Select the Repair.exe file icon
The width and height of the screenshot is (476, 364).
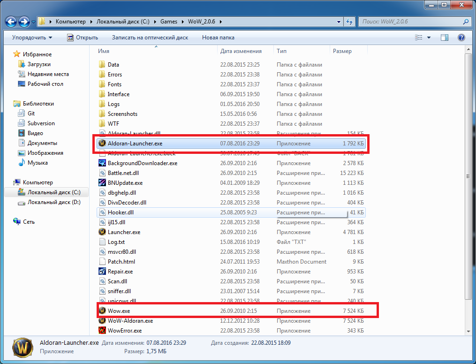click(102, 272)
